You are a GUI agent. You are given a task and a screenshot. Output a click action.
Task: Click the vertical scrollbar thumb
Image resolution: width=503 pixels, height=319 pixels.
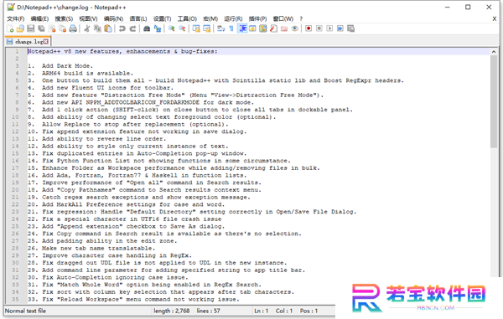click(x=494, y=101)
